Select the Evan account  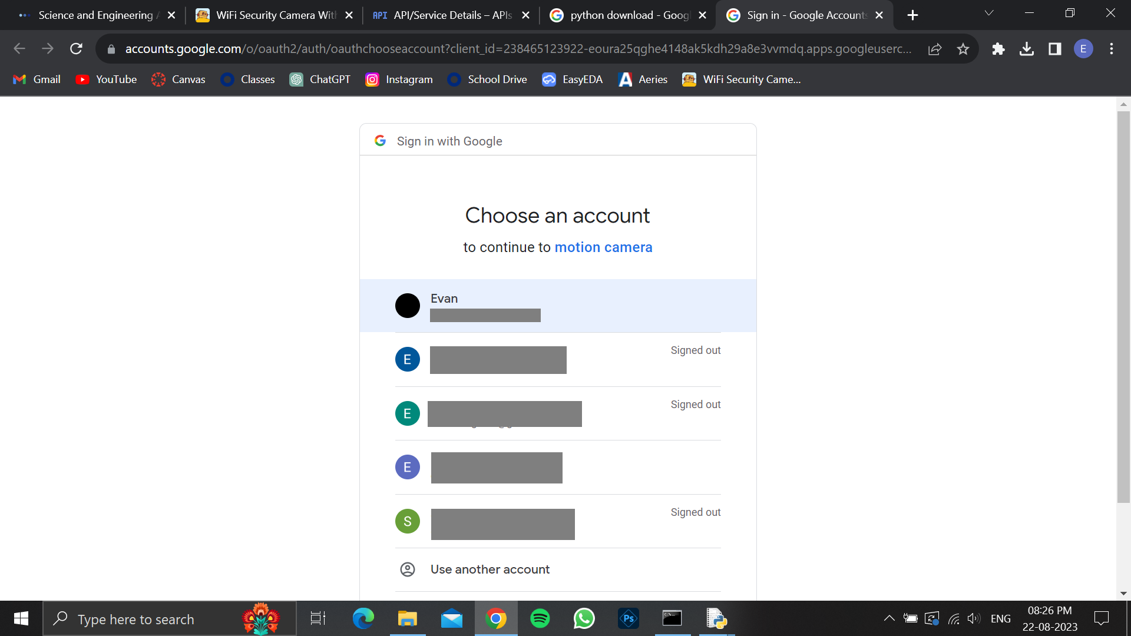pyautogui.click(x=557, y=306)
